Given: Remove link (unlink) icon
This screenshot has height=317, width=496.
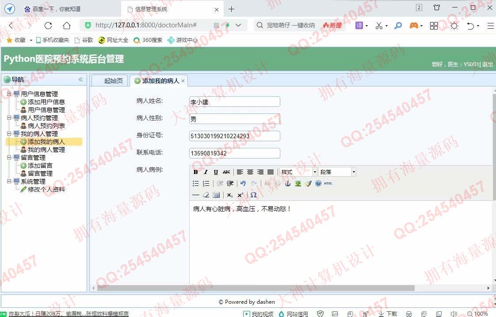Looking at the screenshot, I should tap(278, 183).
